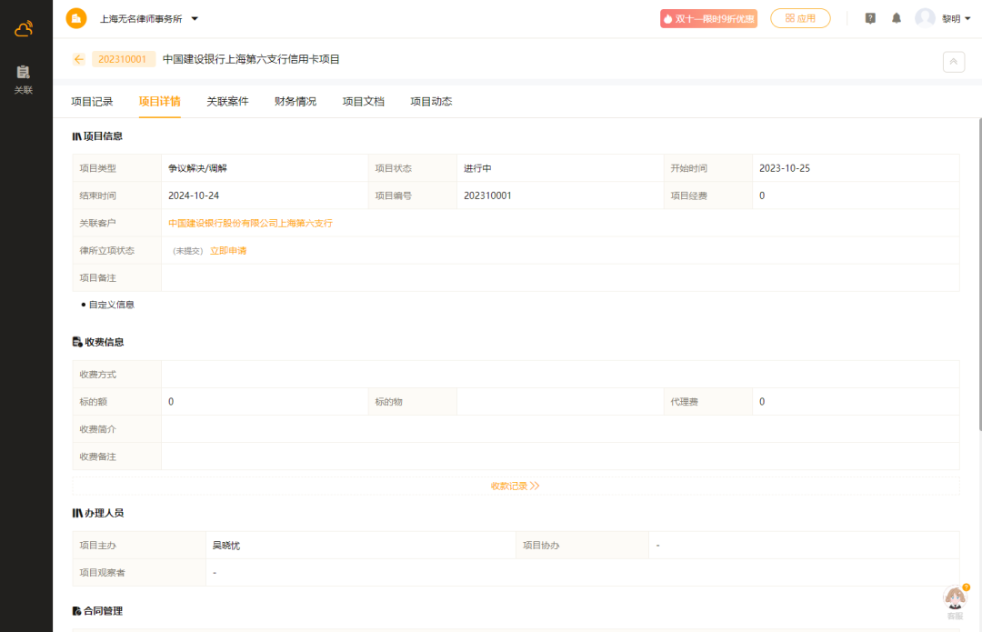Click the user avatar picture
Screen dimensions: 982x632
[925, 18]
